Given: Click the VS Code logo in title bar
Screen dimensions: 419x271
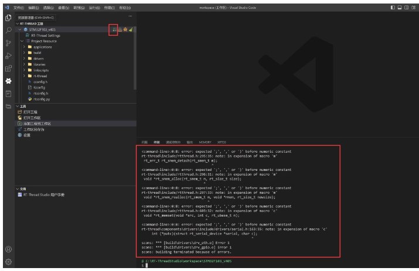Looking at the screenshot, I should pos(6,8).
